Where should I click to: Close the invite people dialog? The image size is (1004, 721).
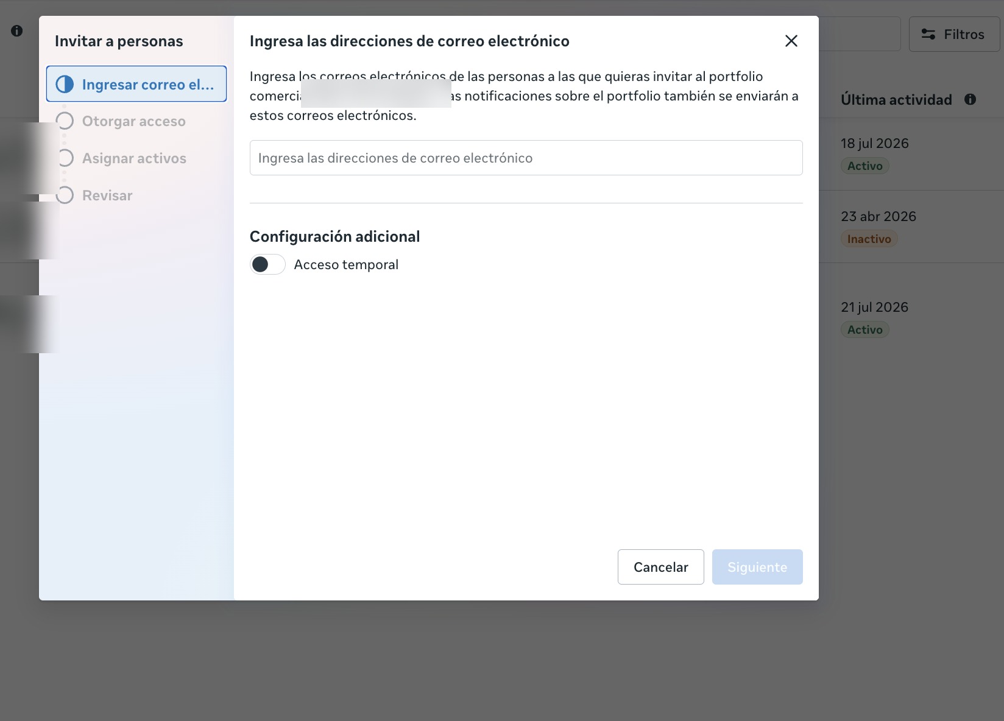(791, 41)
